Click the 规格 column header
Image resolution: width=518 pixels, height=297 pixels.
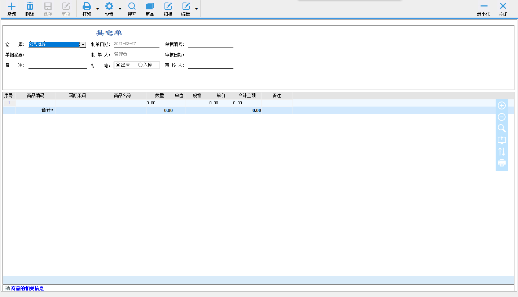(x=197, y=96)
